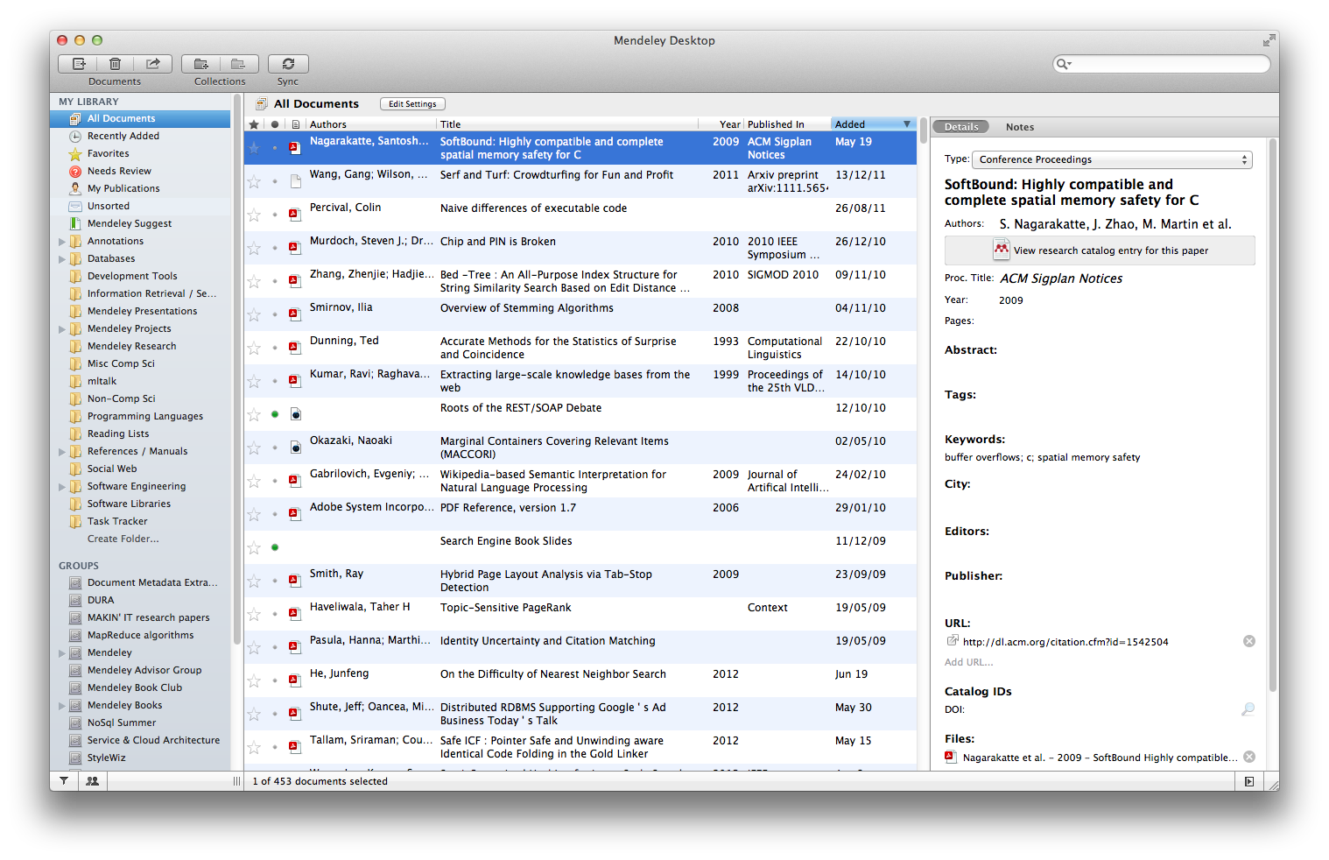Open the NoSql Summer group
The image size is (1329, 860).
point(122,723)
